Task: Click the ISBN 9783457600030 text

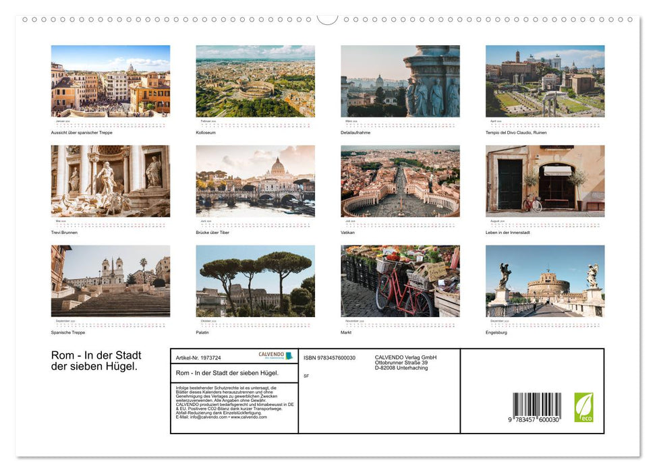Action: tap(329, 358)
